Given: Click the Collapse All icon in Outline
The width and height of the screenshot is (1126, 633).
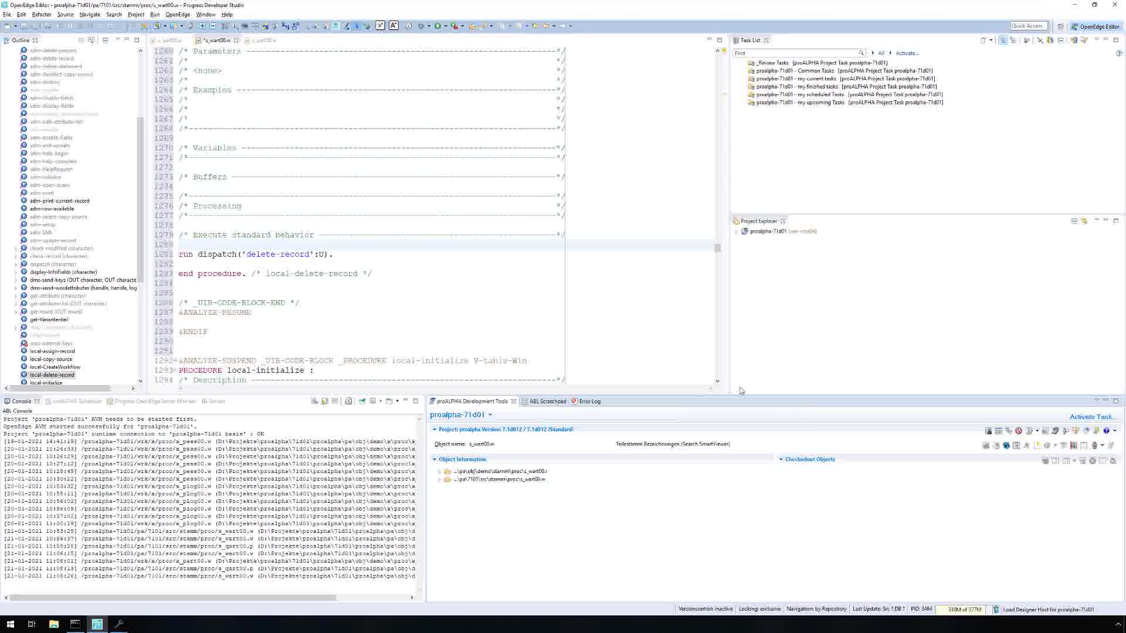Looking at the screenshot, I should [105, 40].
